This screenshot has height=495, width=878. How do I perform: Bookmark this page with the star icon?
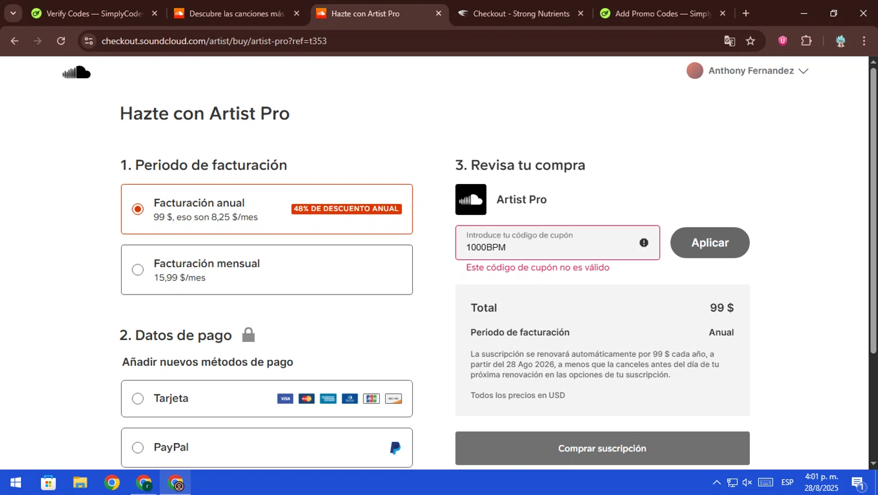click(750, 41)
